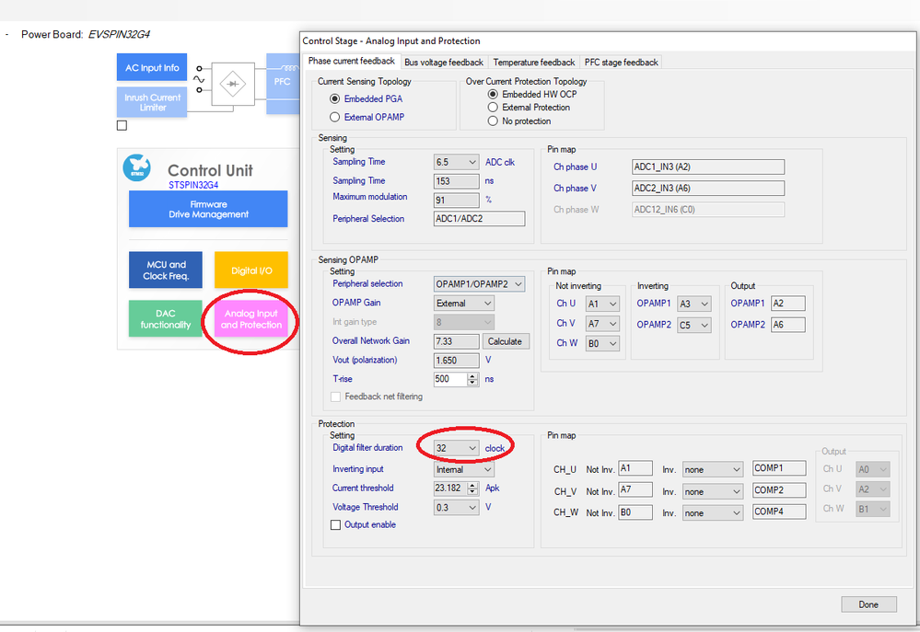
Task: Switch to the Temperature feedback tab
Action: pyautogui.click(x=534, y=62)
